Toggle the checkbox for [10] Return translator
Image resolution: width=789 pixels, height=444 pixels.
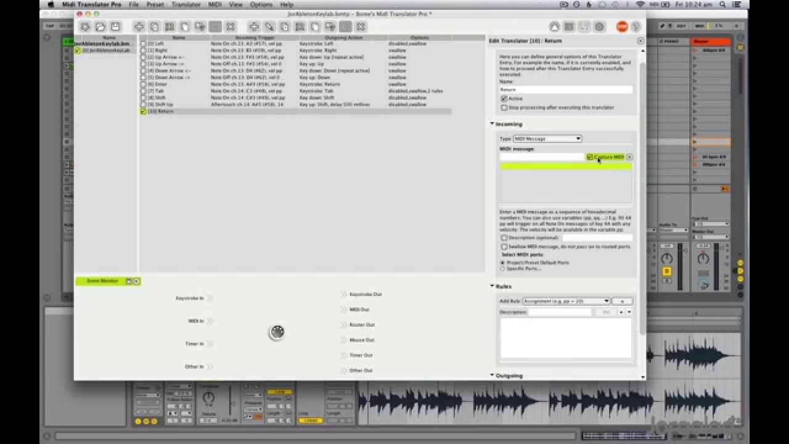point(143,112)
